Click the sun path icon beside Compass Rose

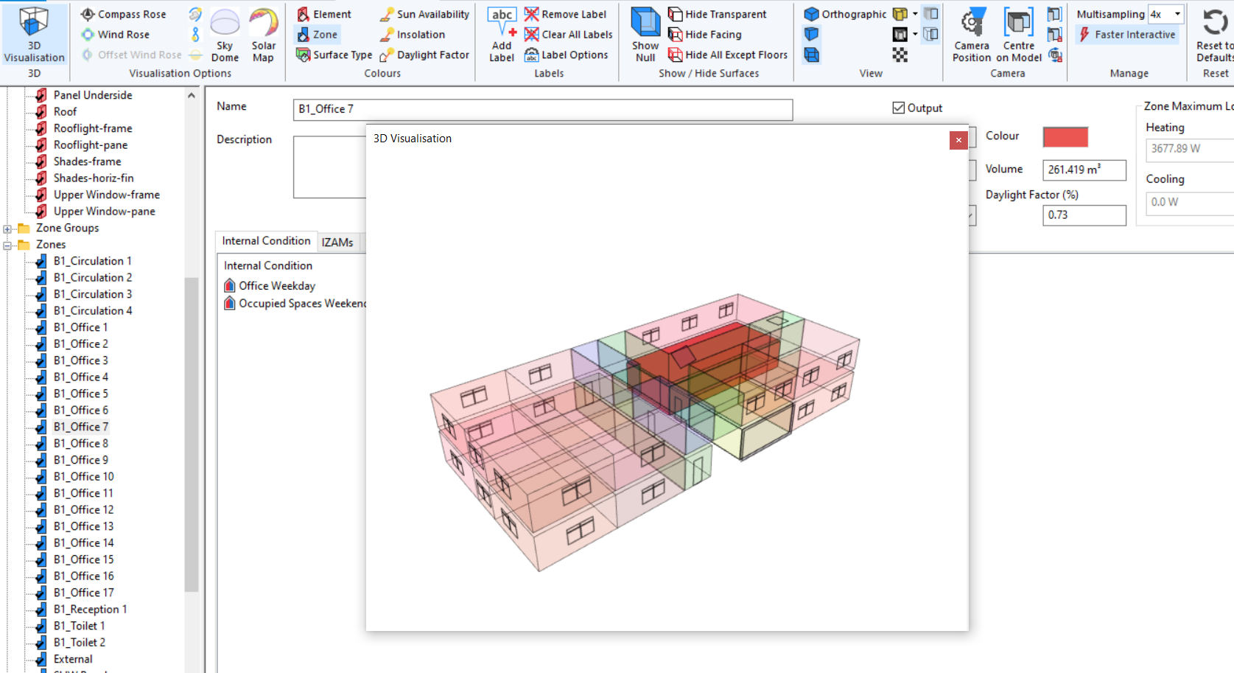tap(195, 14)
